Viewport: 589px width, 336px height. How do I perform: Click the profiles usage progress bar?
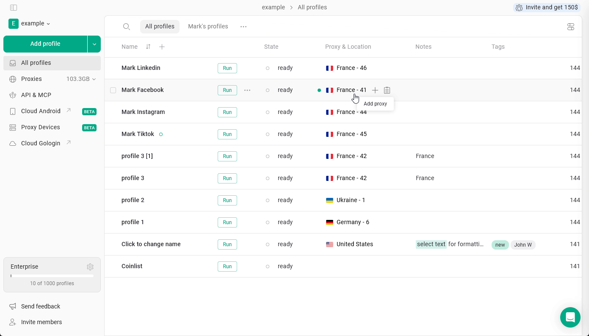pyautogui.click(x=52, y=276)
